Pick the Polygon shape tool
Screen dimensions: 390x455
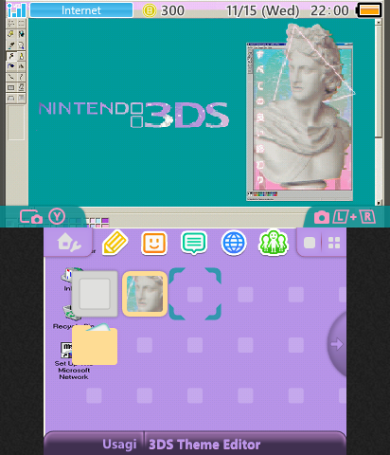(x=21, y=87)
